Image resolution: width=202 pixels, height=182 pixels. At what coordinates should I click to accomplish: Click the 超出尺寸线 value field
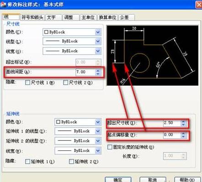pyautogui.click(x=172, y=123)
